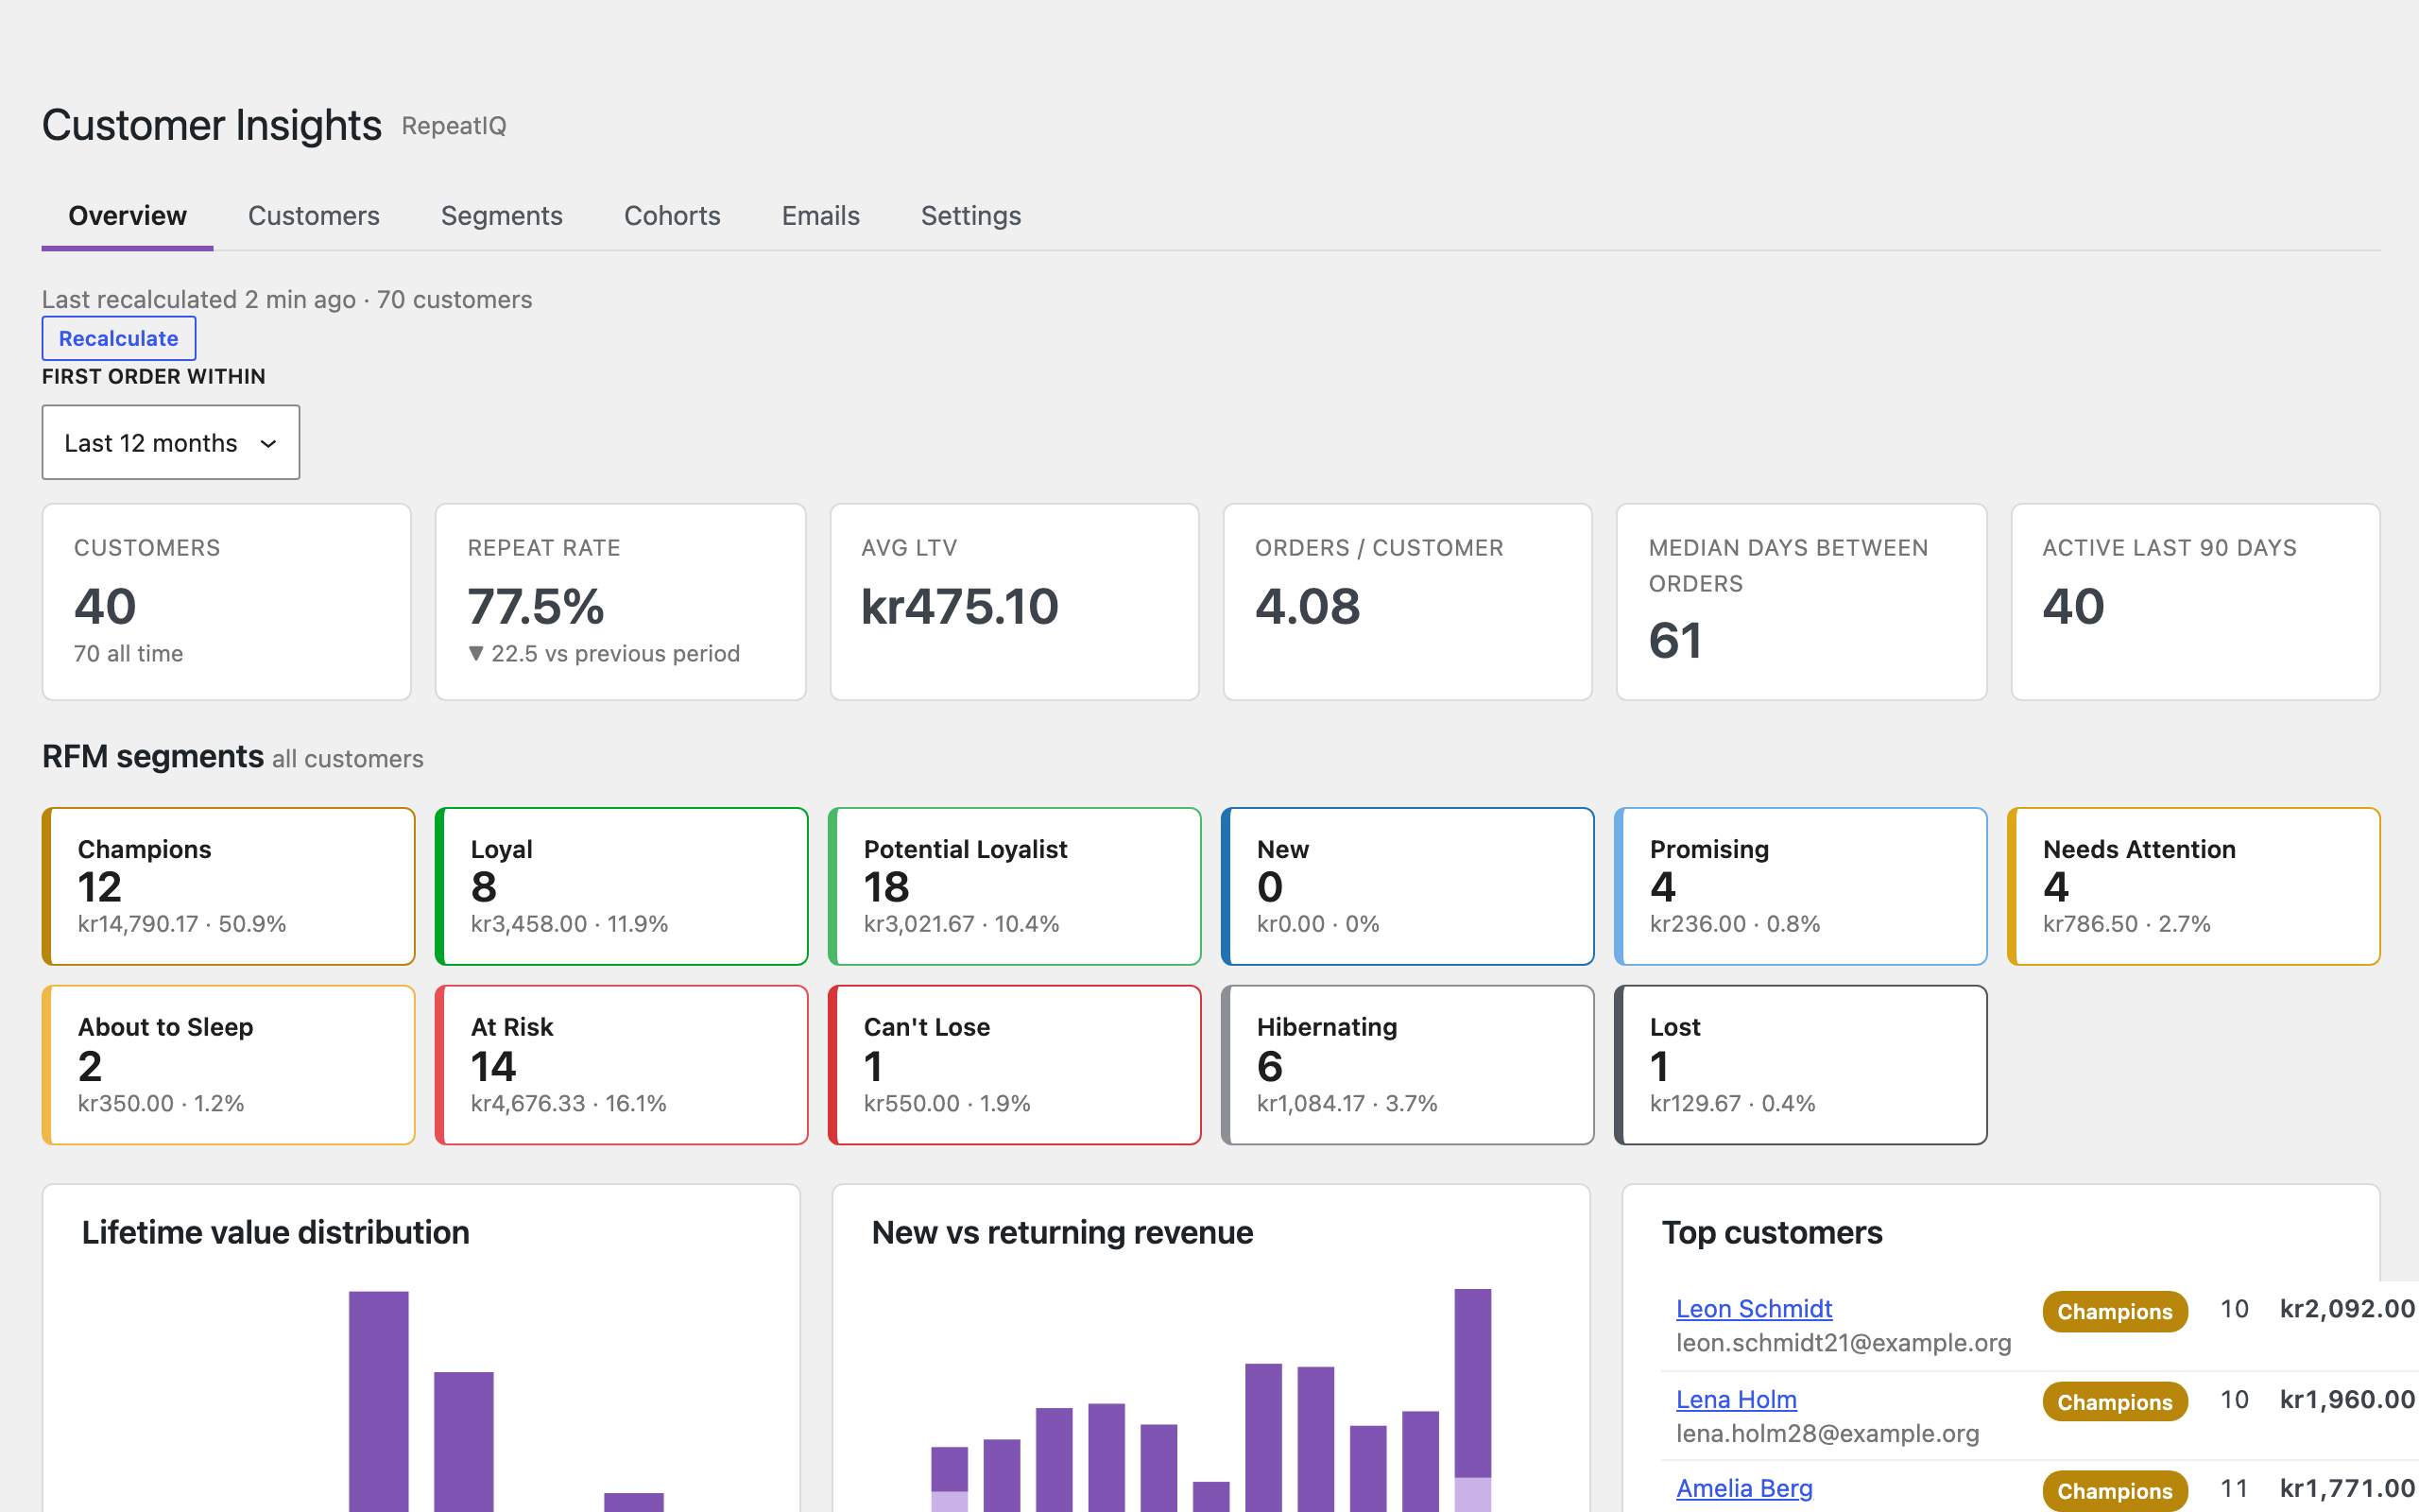The image size is (2419, 1512).
Task: Switch to the Overview tab
Action: [127, 215]
